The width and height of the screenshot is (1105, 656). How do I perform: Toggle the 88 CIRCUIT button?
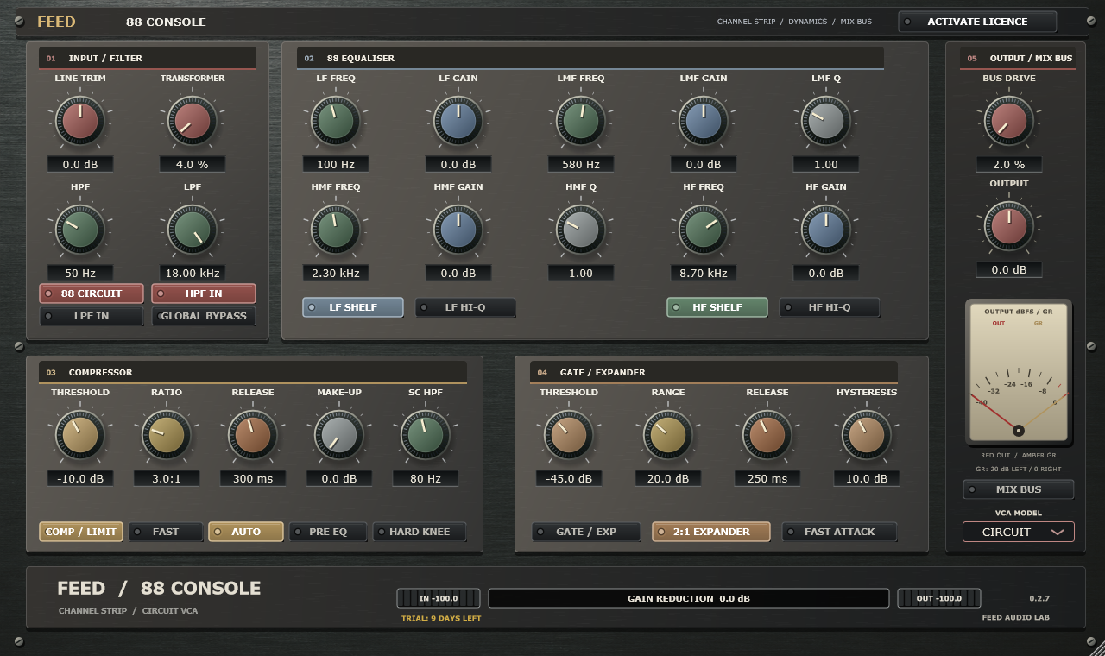click(x=92, y=293)
